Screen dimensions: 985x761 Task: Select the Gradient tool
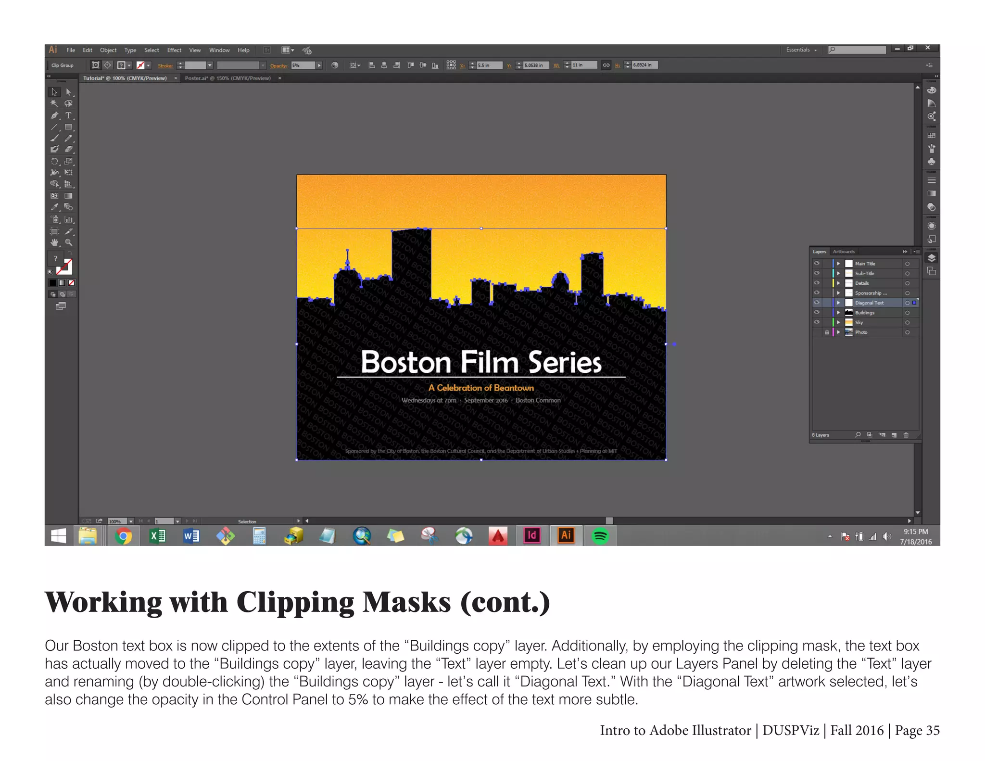click(x=69, y=196)
